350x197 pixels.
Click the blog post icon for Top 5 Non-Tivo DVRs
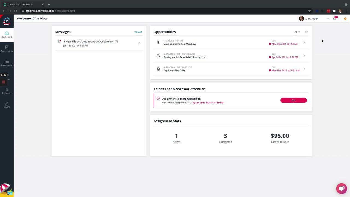(x=159, y=69)
